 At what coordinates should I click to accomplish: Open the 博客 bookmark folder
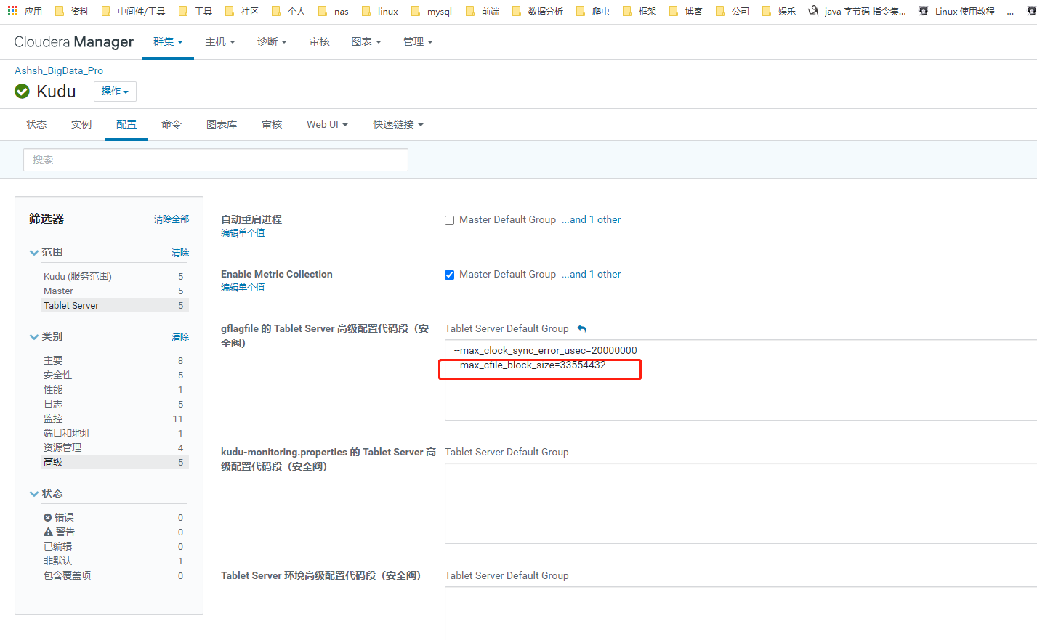(686, 11)
